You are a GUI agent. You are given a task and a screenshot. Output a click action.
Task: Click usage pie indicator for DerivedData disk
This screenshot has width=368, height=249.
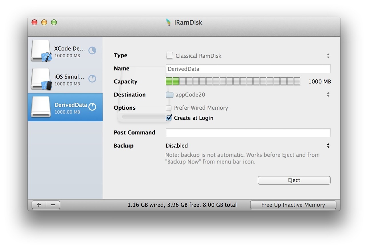92,107
